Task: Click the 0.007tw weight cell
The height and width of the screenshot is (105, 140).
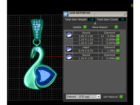Action: click(x=111, y=43)
